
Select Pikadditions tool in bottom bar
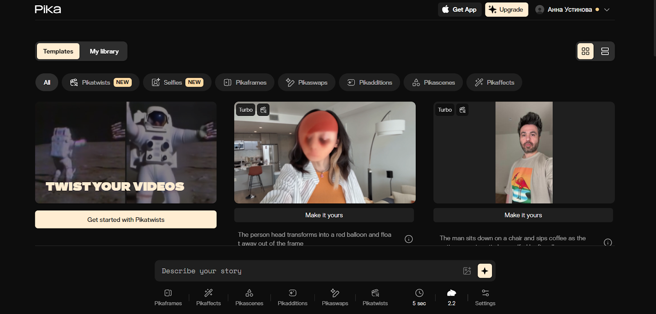coord(293,298)
